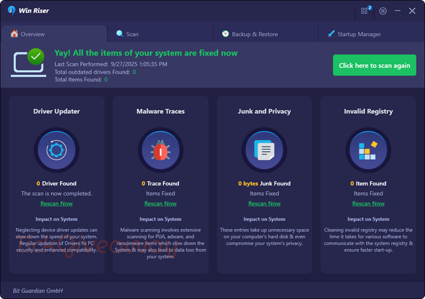This screenshot has height=299, width=425.
Task: Click 'Total outdated drivers Found' line
Action: [95, 72]
